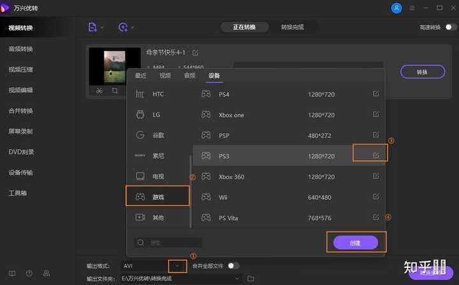Select 视频编辑 in sidebar
Screen dimensions: 459x285
[x=20, y=90]
